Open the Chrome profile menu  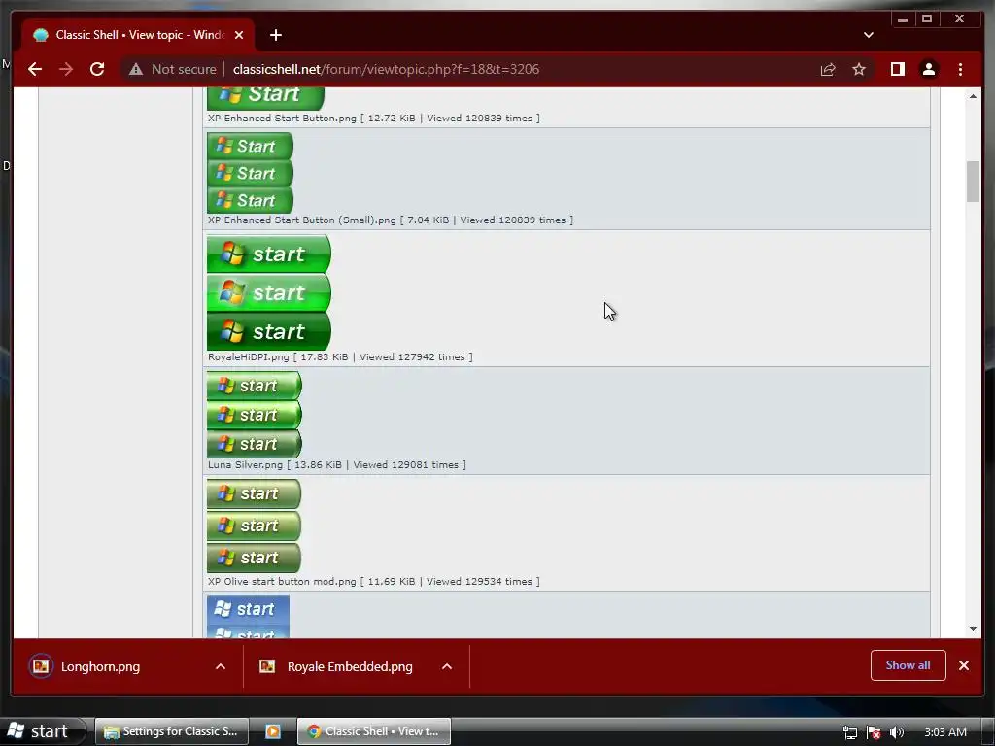pyautogui.click(x=928, y=69)
